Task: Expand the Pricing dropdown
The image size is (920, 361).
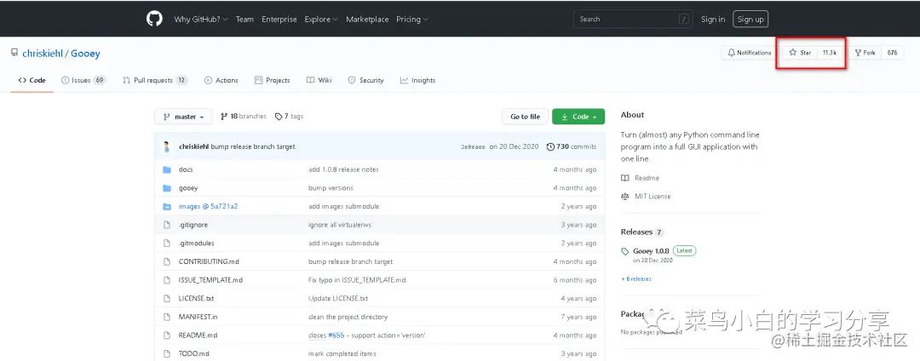Action: [x=412, y=20]
